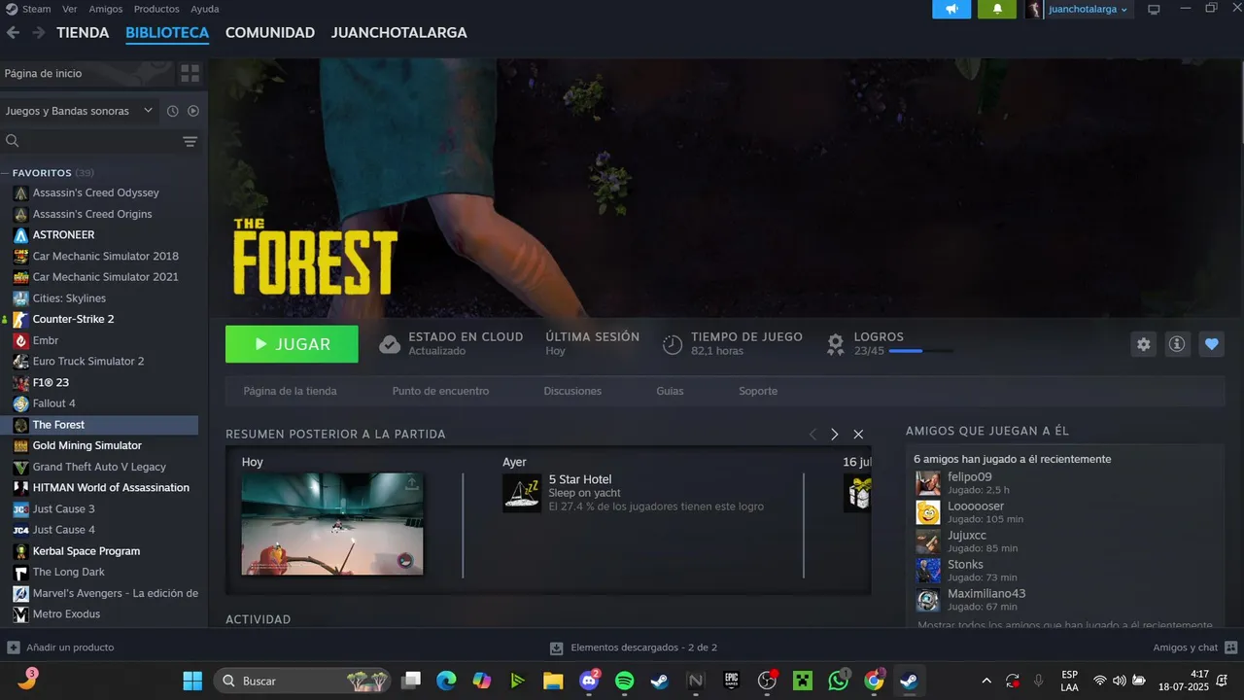The width and height of the screenshot is (1244, 700).
Task: Open the Productos menu
Action: pos(156,9)
